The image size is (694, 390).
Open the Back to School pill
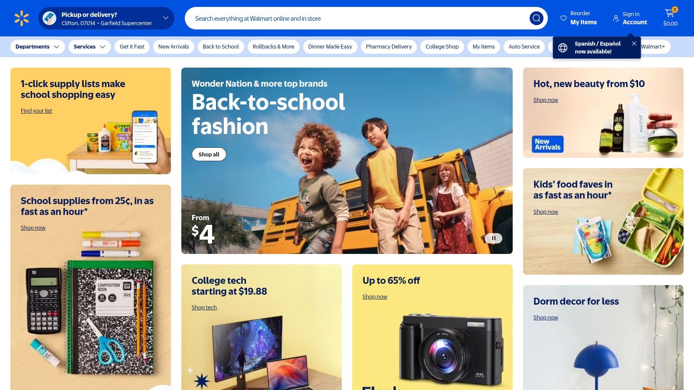tap(221, 47)
